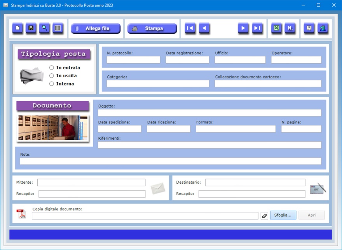Click the Stampa print button
The width and height of the screenshot is (342, 250).
coord(152,28)
